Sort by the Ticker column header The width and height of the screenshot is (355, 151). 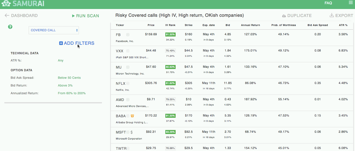[x=120, y=25]
